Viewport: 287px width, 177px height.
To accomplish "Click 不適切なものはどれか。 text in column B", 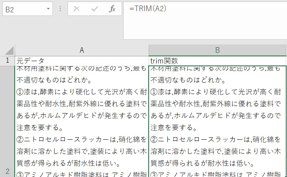I will coord(188,81).
